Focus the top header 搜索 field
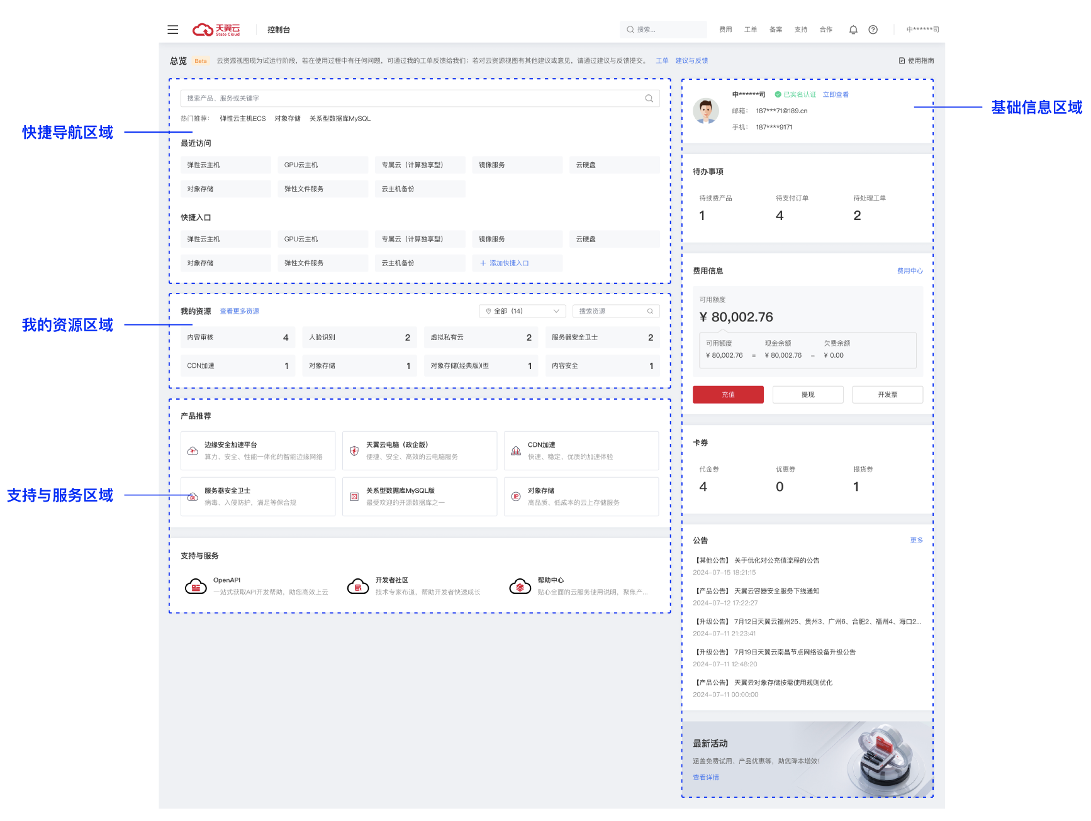1091x821 pixels. click(663, 30)
